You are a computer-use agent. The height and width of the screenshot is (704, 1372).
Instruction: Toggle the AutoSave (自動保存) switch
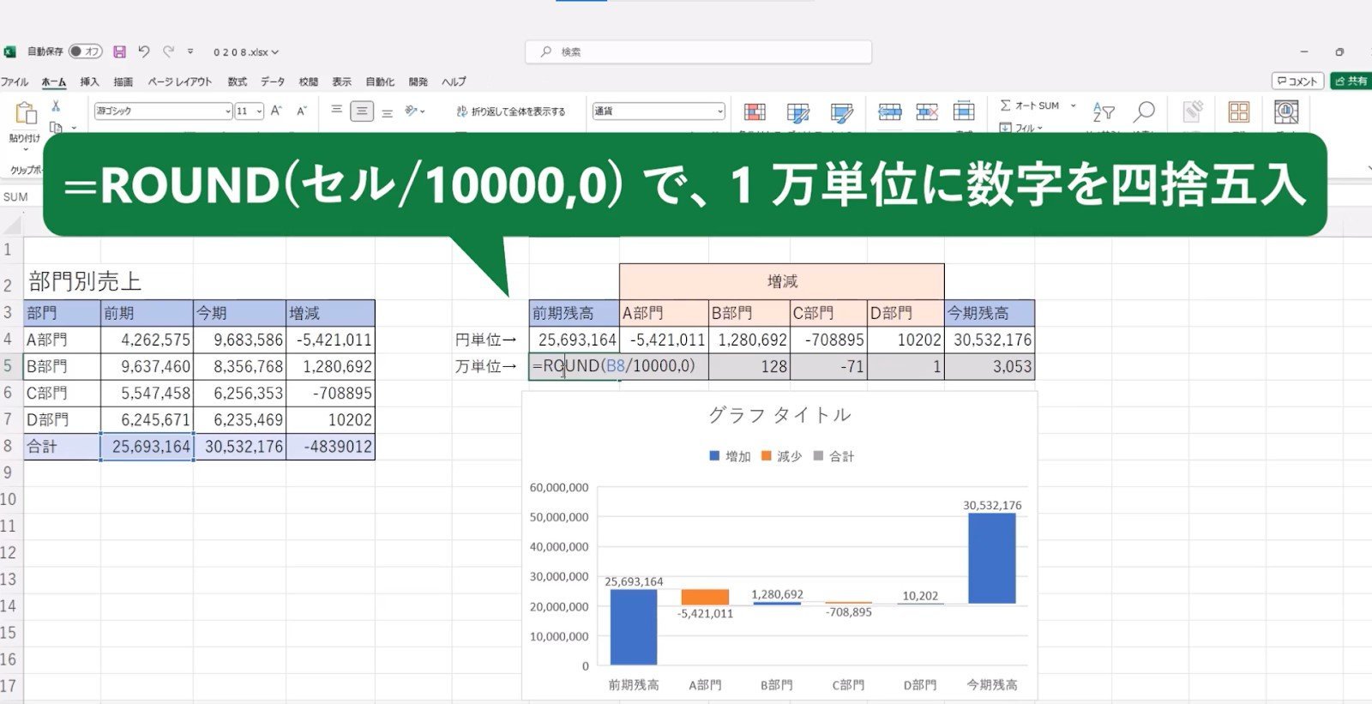point(86,51)
